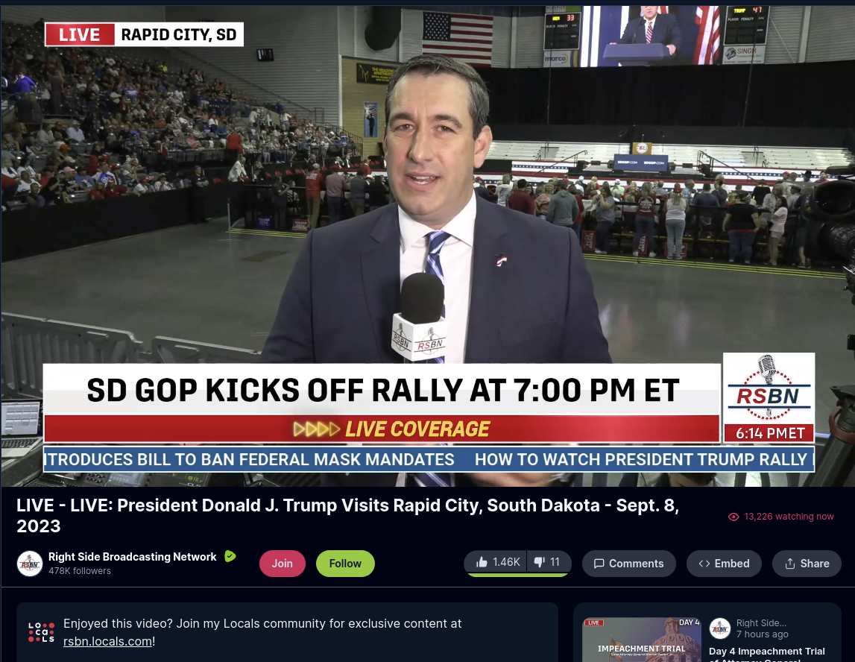The width and height of the screenshot is (855, 662).
Task: Click the live video player
Action: pyautogui.click(x=428, y=246)
